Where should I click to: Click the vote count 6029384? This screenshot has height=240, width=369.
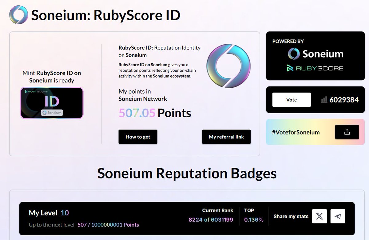click(344, 100)
